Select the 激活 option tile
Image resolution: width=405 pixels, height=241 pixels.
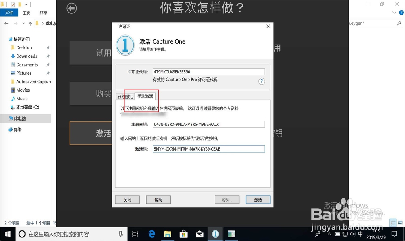click(91, 133)
